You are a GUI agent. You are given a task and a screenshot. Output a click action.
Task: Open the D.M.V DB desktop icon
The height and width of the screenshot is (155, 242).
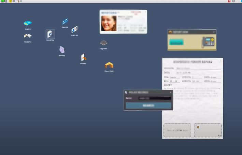74,31
